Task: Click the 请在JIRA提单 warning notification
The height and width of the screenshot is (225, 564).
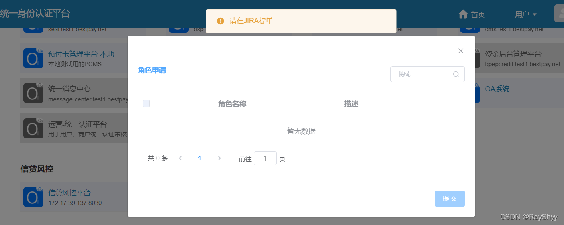Action: (x=301, y=21)
